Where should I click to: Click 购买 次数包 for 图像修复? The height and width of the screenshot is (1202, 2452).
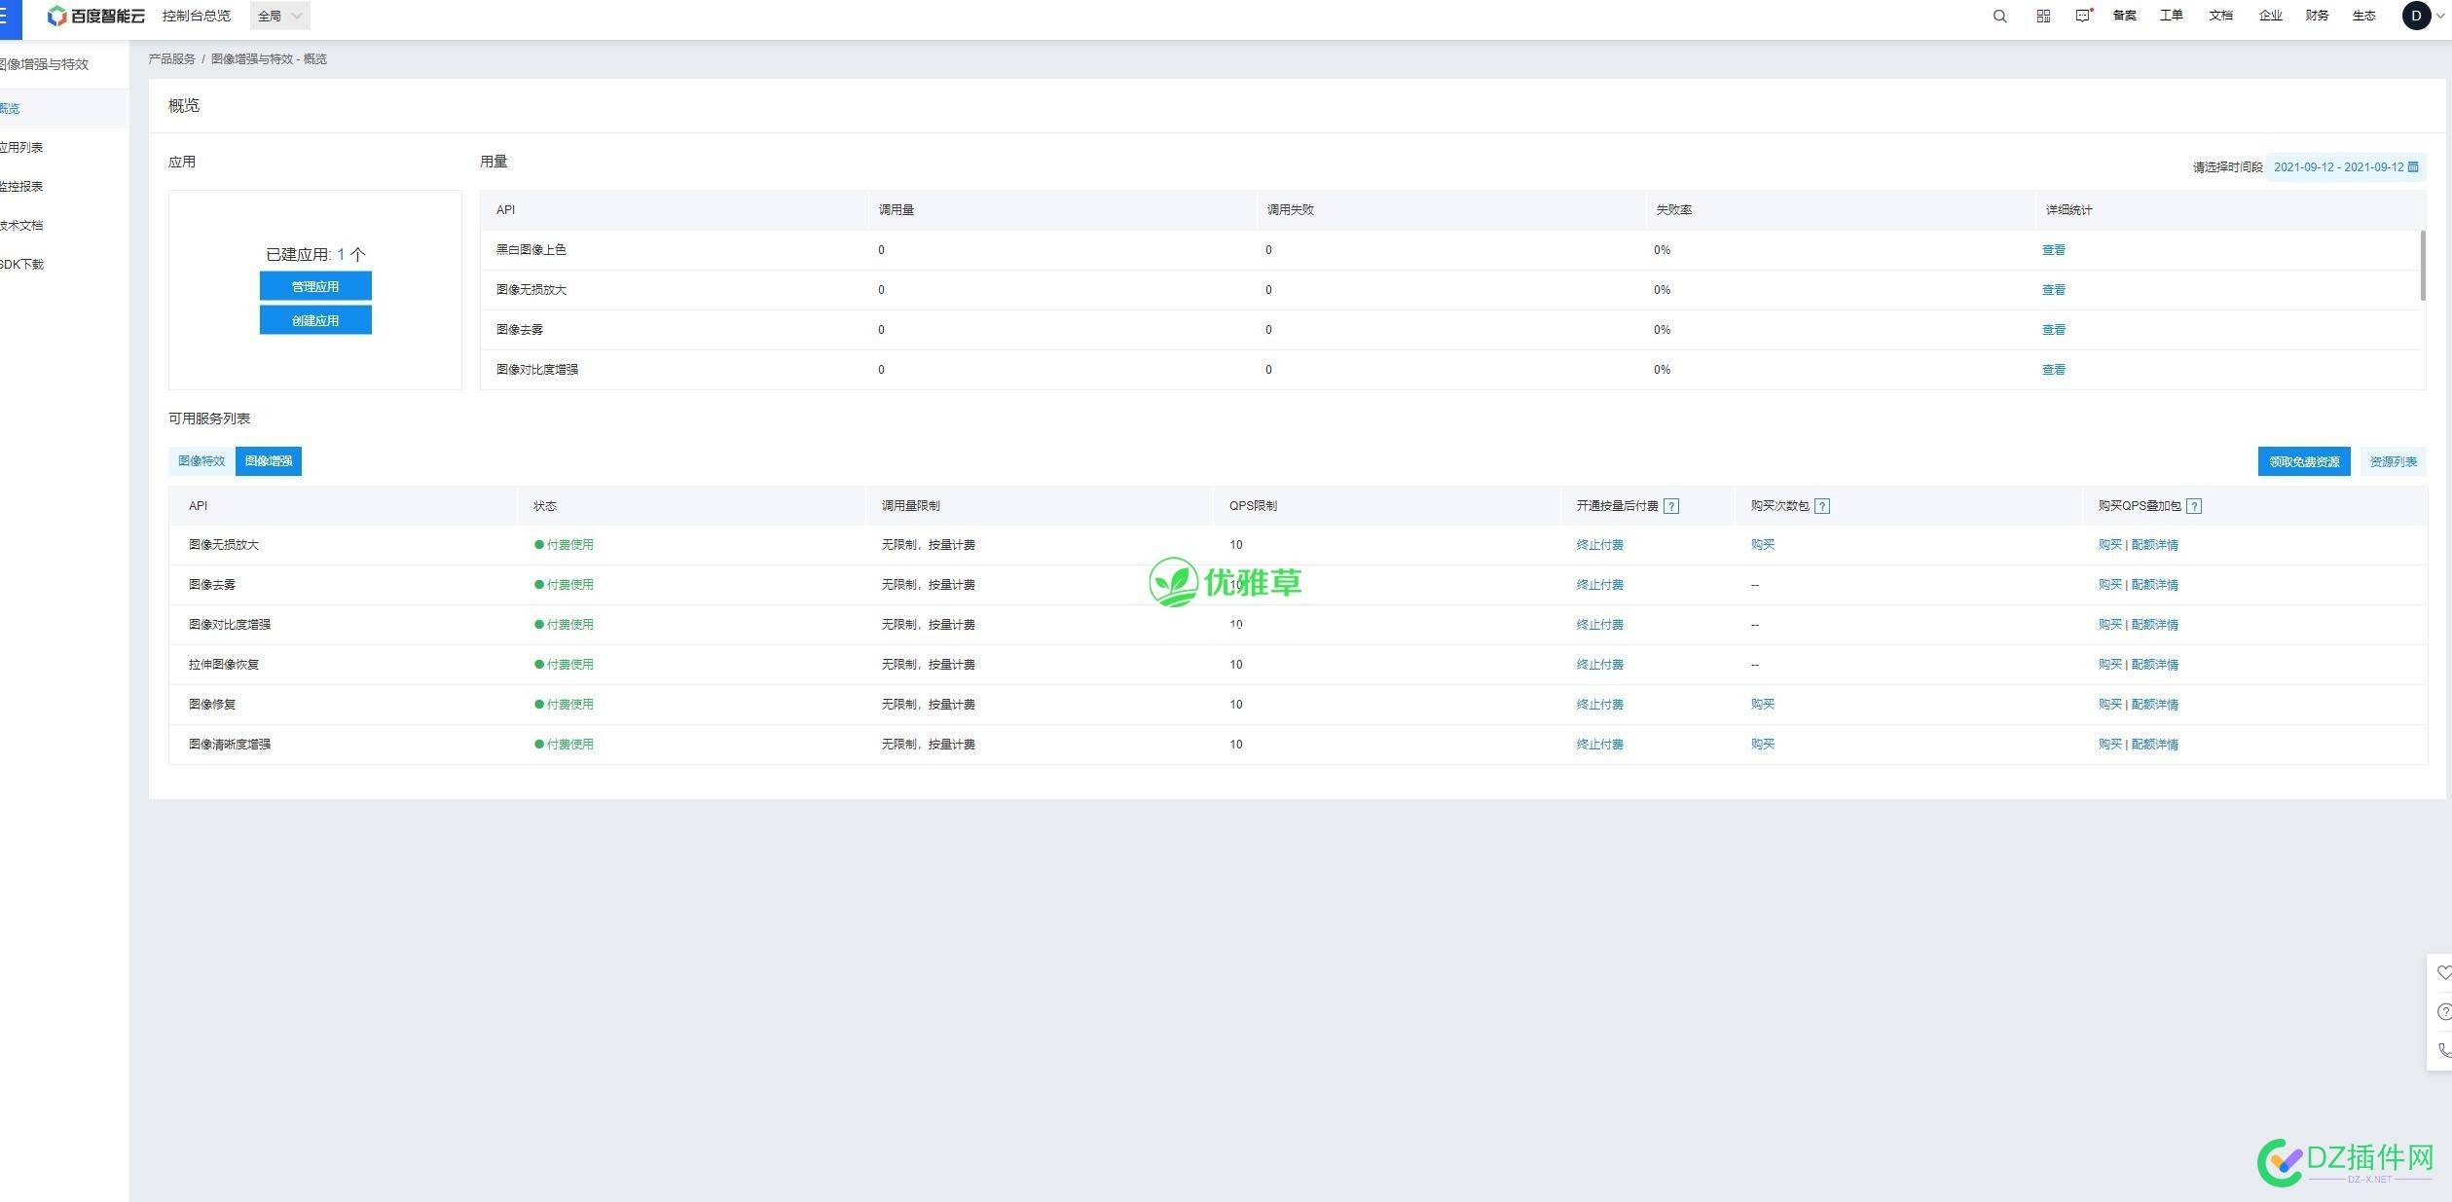coord(1762,705)
